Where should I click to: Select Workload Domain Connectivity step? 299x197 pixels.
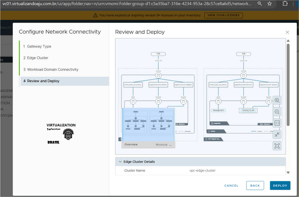click(53, 69)
